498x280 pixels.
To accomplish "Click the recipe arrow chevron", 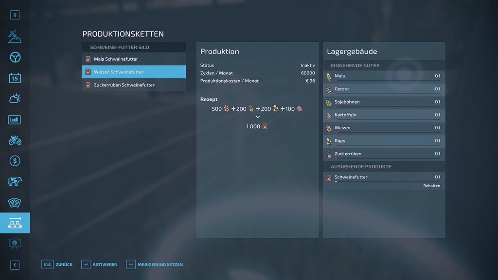I will click(258, 117).
